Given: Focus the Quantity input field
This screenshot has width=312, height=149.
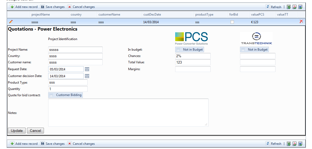Looking at the screenshot, I should (68, 89).
